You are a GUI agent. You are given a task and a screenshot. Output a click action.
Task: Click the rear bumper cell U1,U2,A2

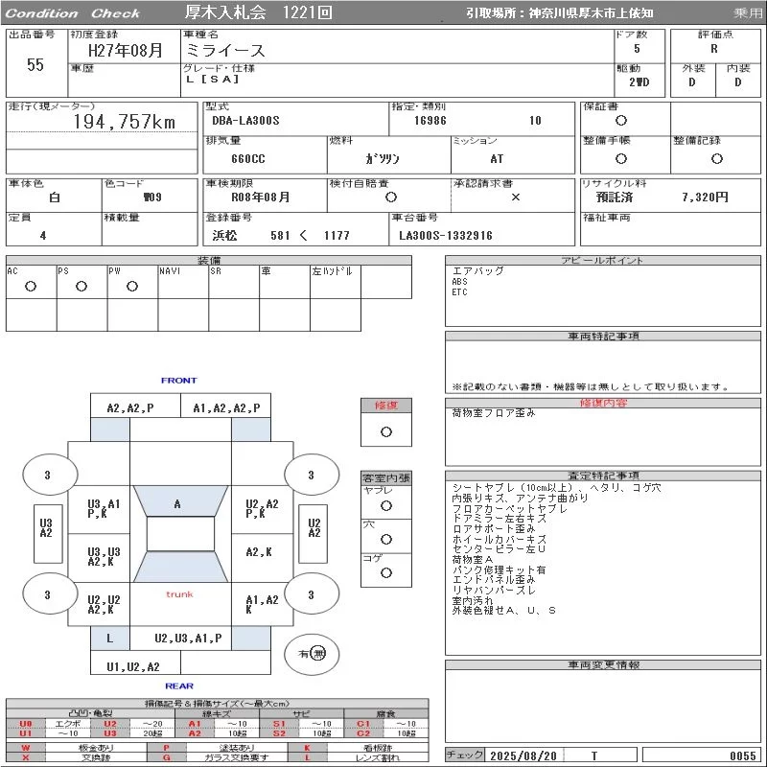point(133,666)
